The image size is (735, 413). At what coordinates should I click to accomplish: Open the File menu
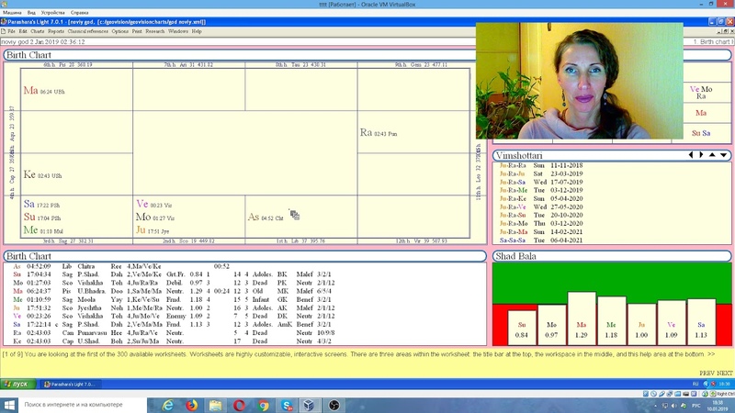tap(11, 31)
